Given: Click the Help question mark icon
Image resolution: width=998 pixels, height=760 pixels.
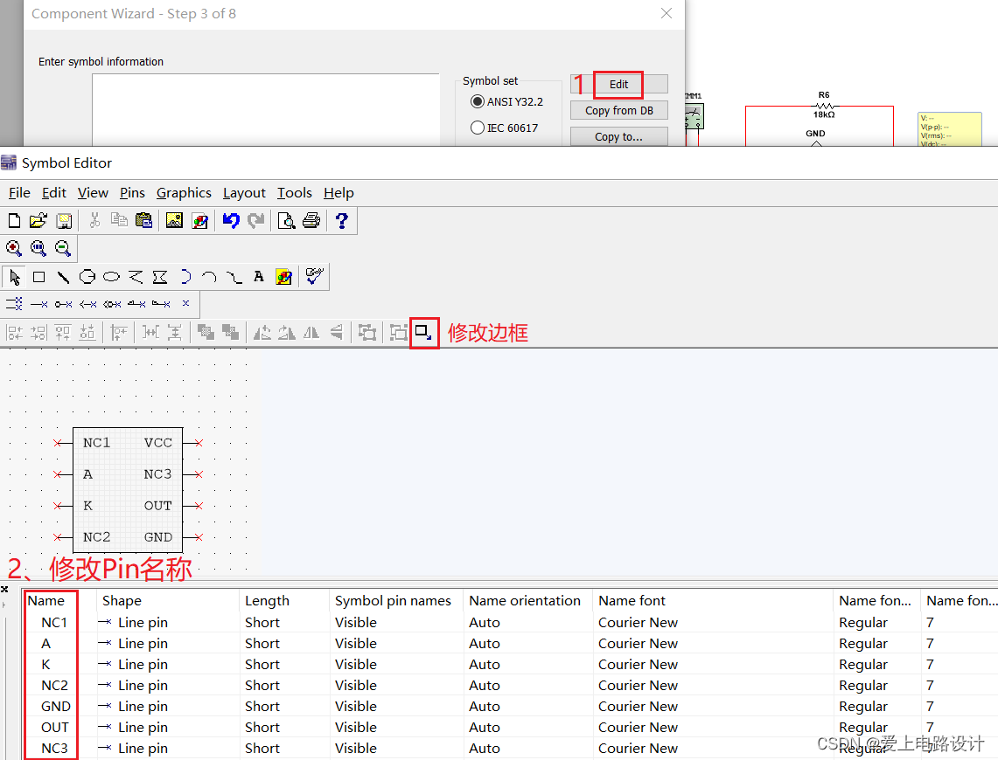Looking at the screenshot, I should click(x=342, y=220).
